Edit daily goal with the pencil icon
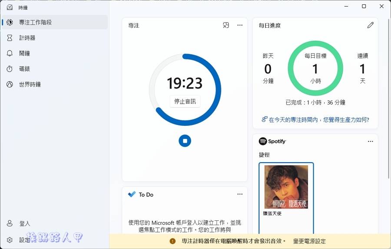This screenshot has height=249, width=391. tap(370, 26)
